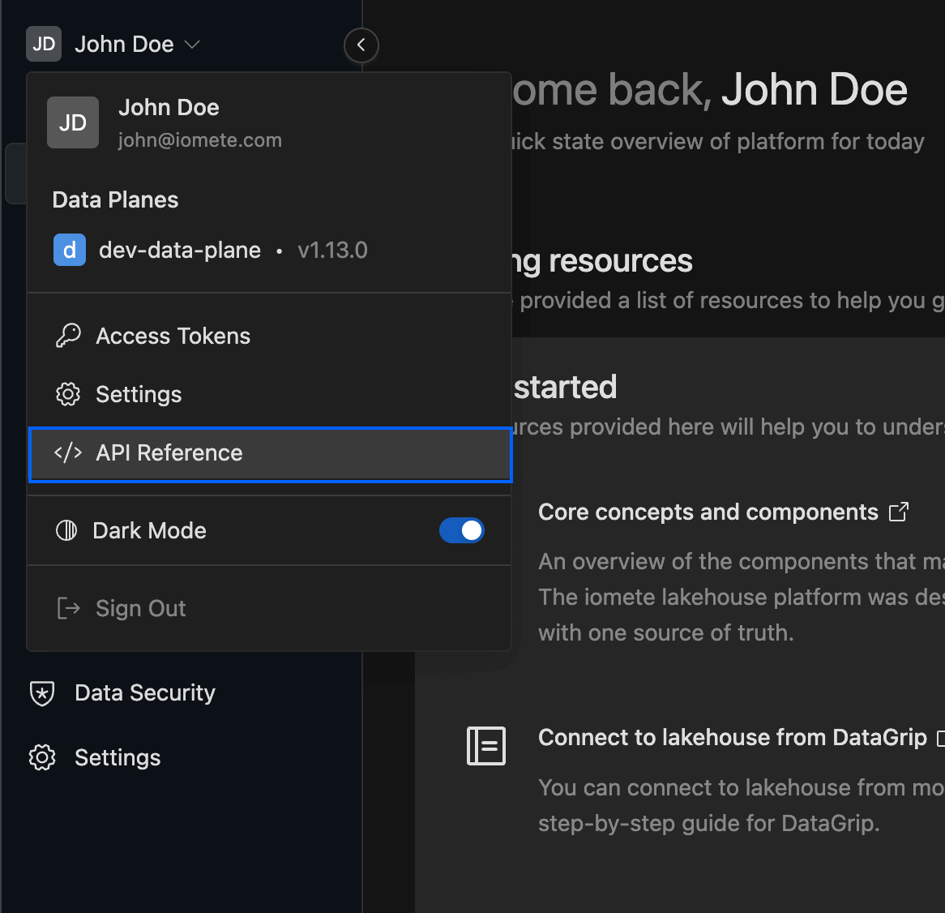Click the large JD avatar in the menu
The width and height of the screenshot is (945, 913).
(73, 122)
